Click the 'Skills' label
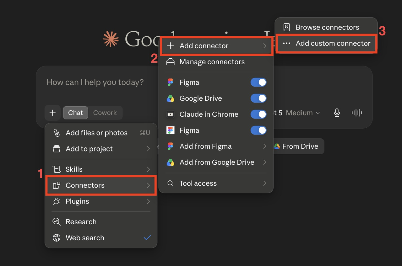The width and height of the screenshot is (402, 266). [x=74, y=169]
